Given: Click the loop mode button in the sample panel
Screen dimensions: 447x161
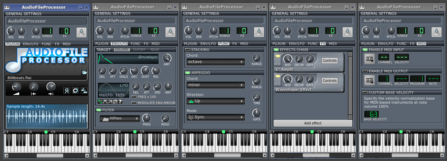Looking at the screenshot, I should point(75,91).
